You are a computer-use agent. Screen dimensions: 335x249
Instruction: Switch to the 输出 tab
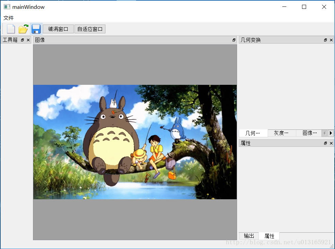(x=249, y=236)
